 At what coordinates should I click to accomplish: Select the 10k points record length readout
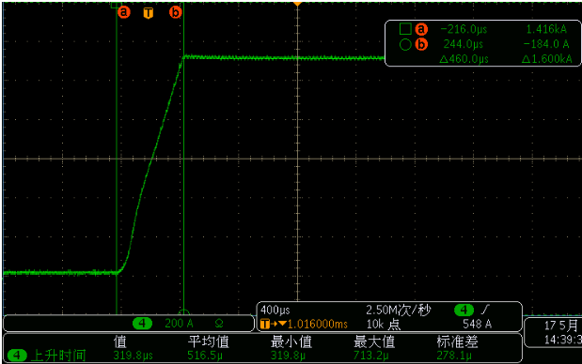[x=384, y=325]
